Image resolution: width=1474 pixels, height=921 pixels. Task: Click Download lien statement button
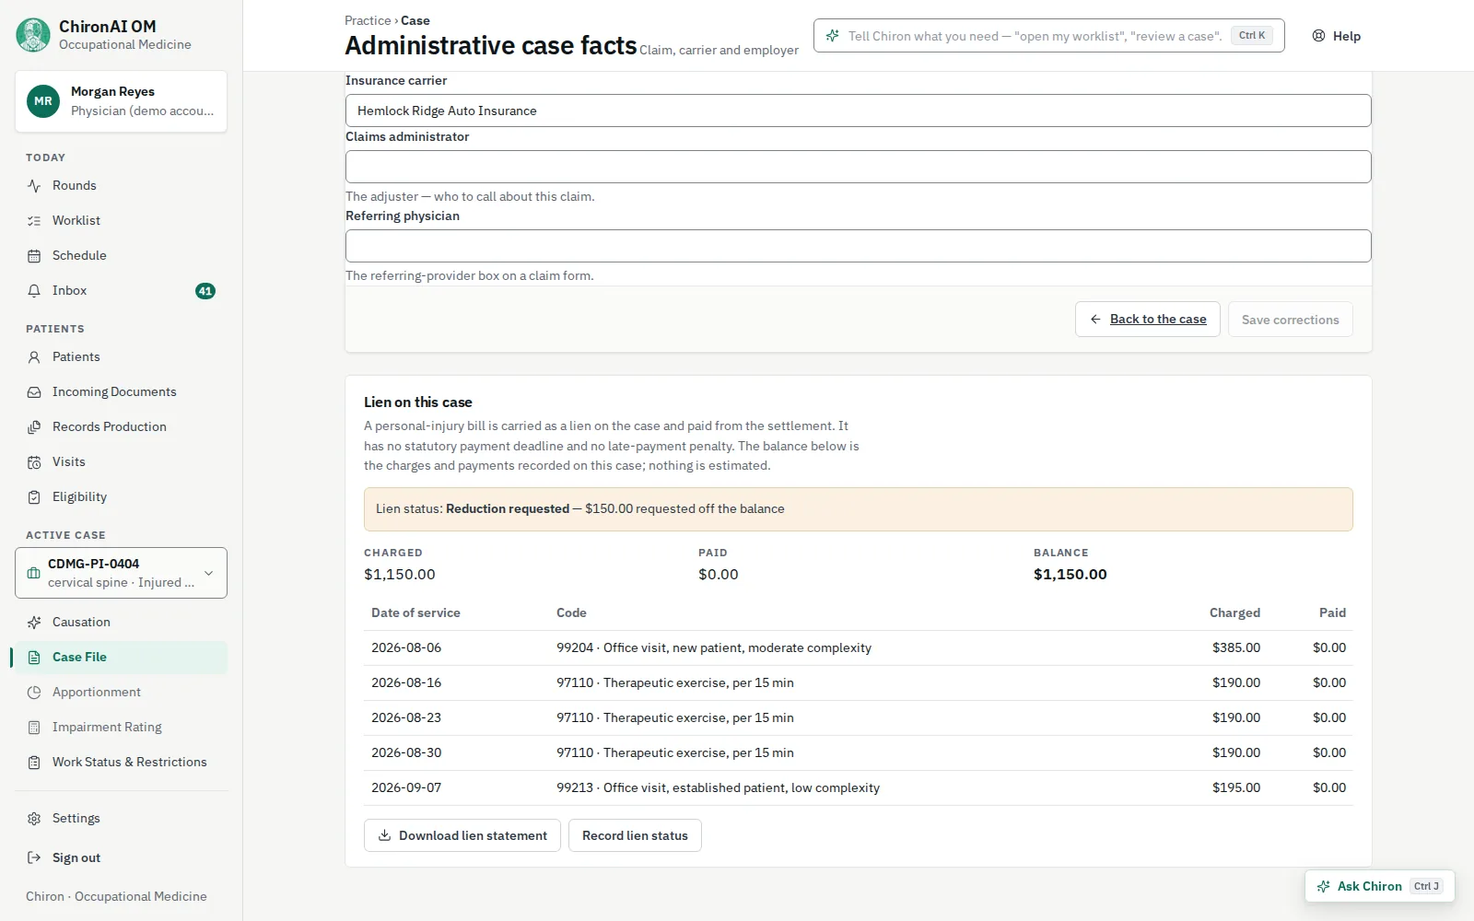click(x=462, y=835)
